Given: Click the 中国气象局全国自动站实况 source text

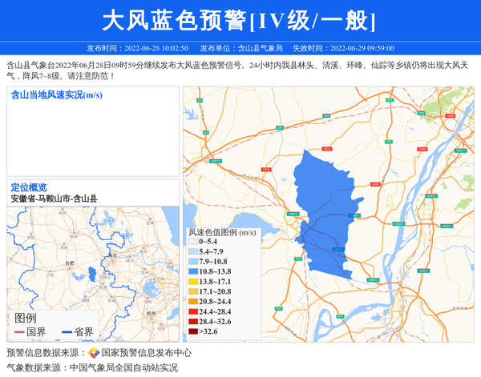Looking at the screenshot, I should tap(123, 367).
